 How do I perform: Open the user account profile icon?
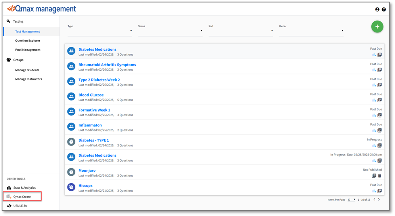tap(377, 9)
